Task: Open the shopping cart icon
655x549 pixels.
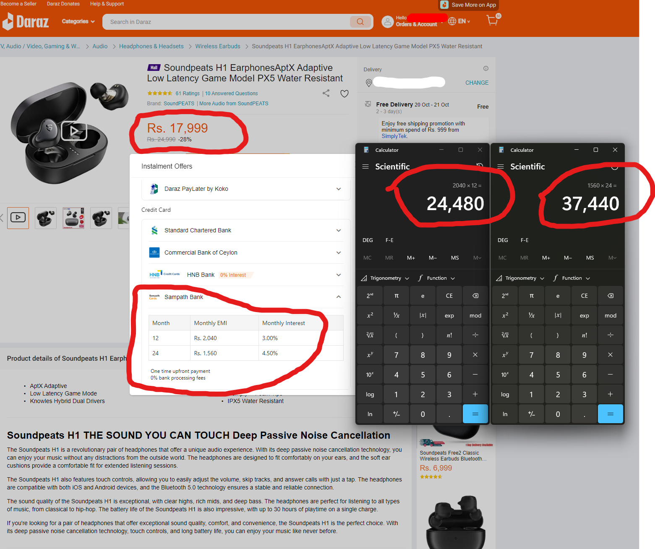Action: [493, 20]
